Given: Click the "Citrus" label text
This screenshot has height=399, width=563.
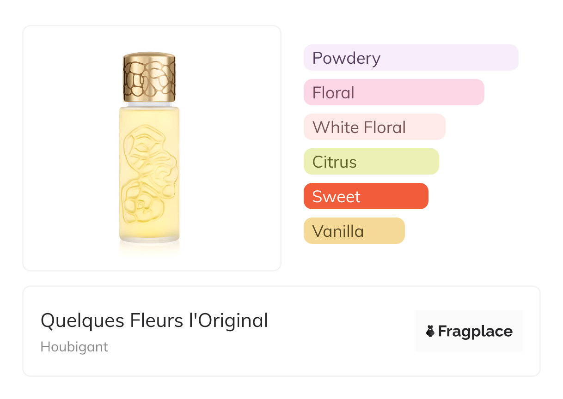Looking at the screenshot, I should (x=335, y=162).
